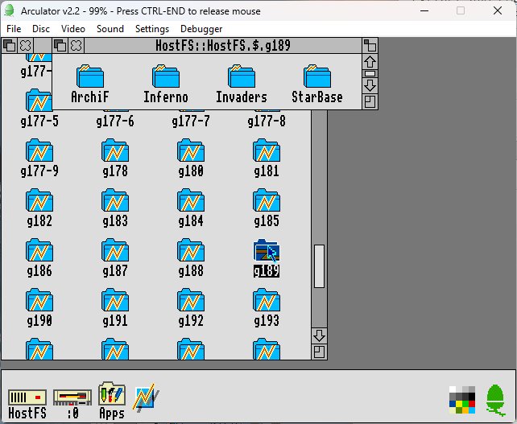
Task: Click the rear window's vertical scroll thumb
Action: pyautogui.click(x=319, y=266)
